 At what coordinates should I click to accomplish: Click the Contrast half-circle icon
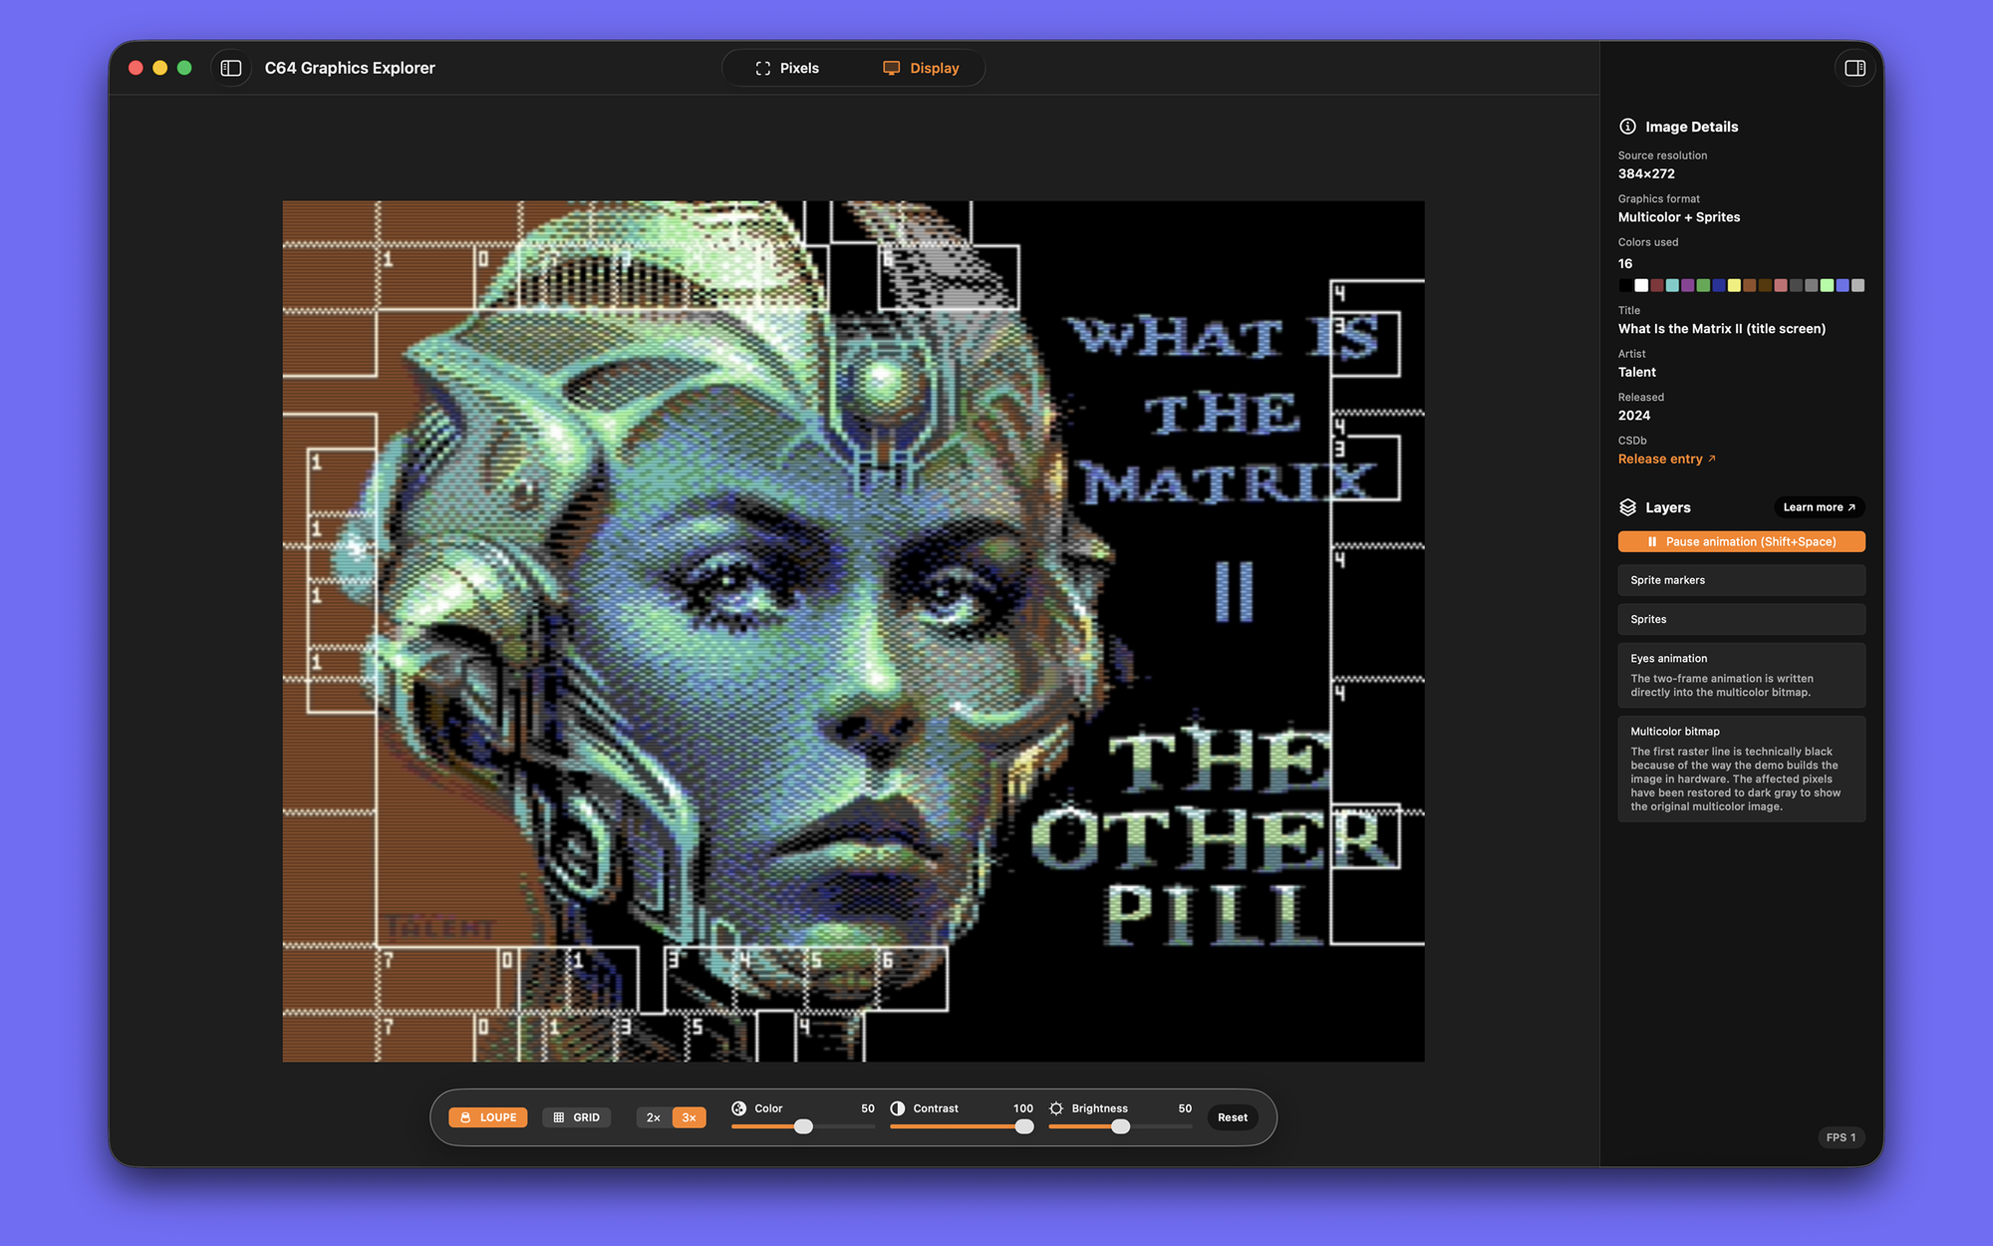pyautogui.click(x=897, y=1108)
